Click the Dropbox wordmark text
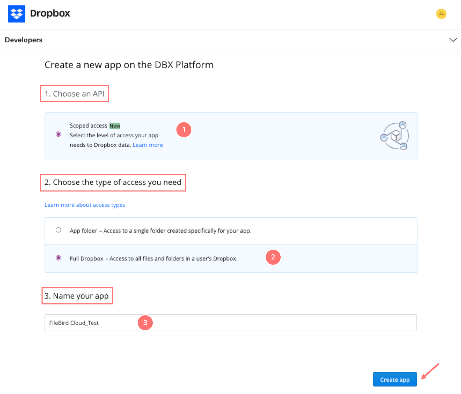Screen dimensions: 461x394 50,13
